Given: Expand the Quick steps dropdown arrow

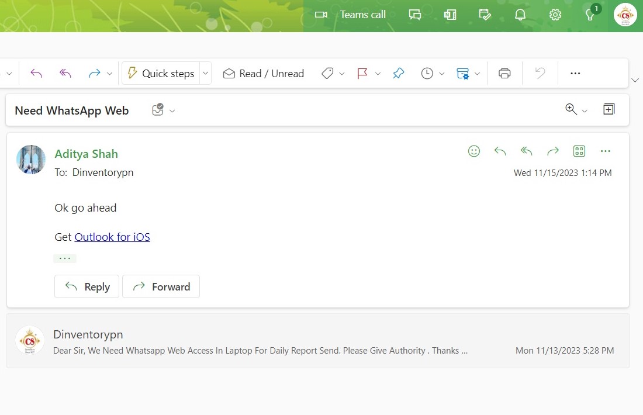Looking at the screenshot, I should [205, 74].
